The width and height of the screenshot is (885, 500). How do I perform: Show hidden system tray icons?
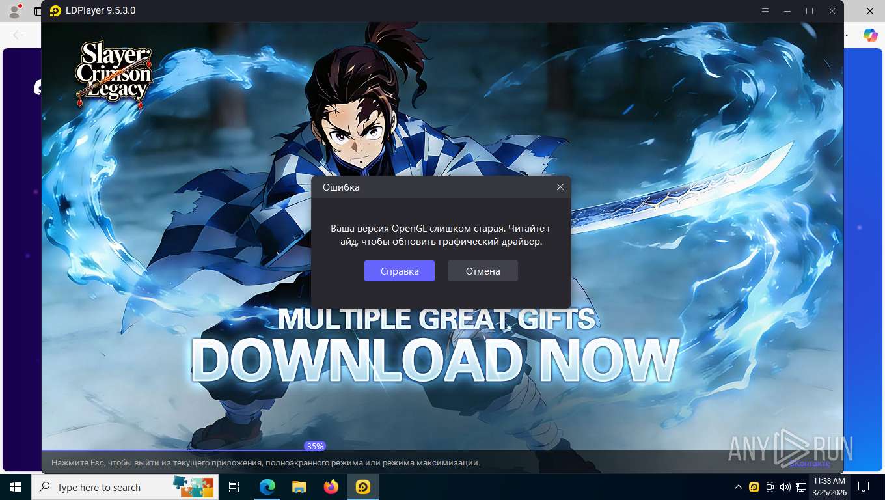(x=738, y=487)
